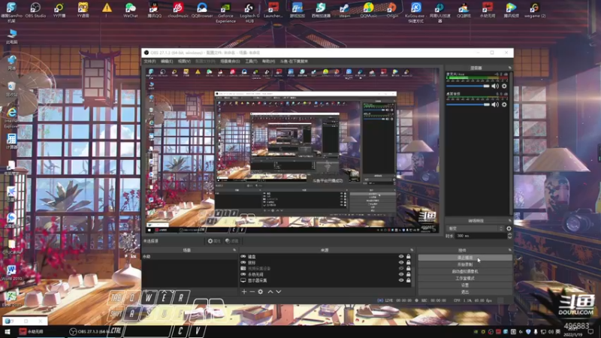
Task: Open the 帮助(H) menu
Action: pos(268,62)
